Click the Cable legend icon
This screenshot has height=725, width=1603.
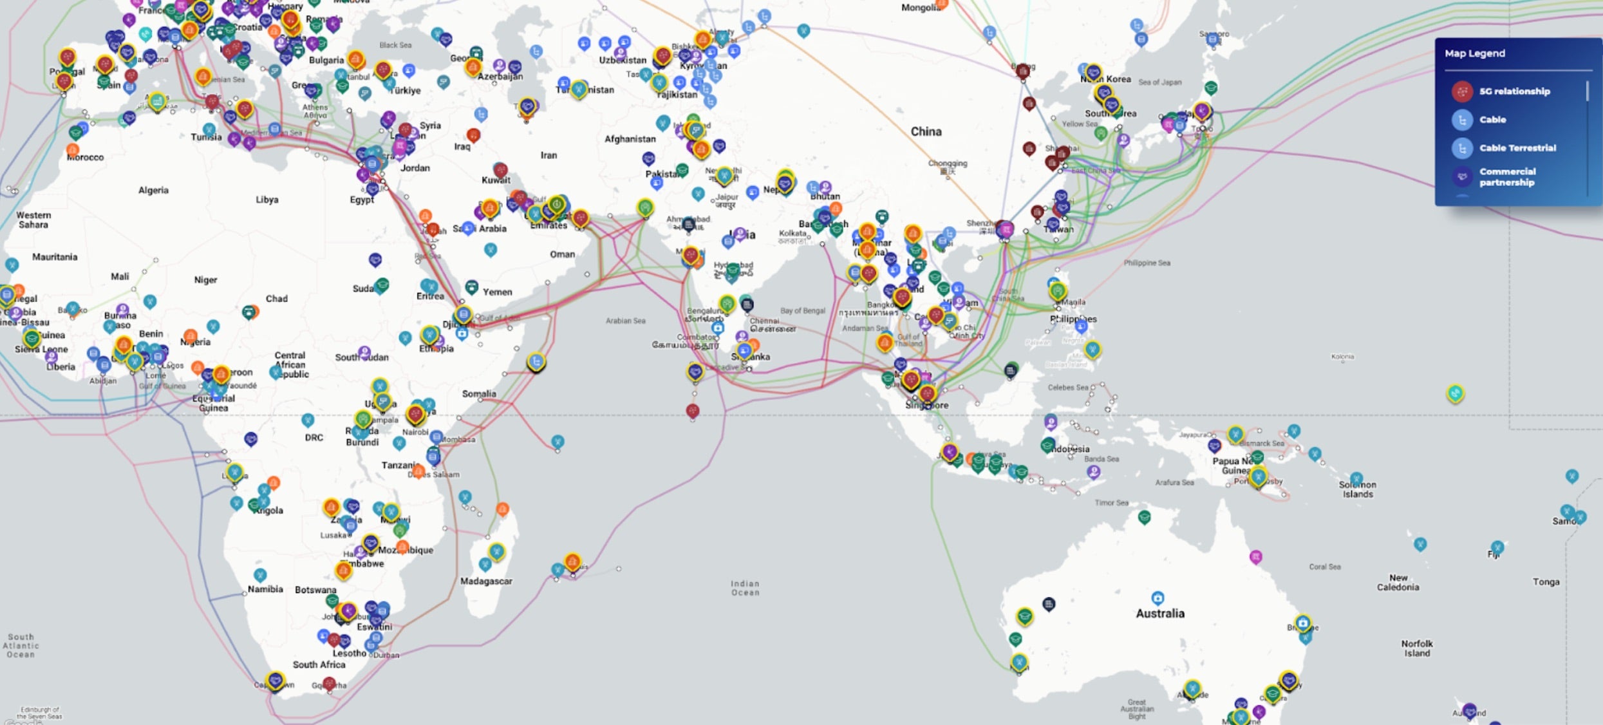[x=1462, y=120]
